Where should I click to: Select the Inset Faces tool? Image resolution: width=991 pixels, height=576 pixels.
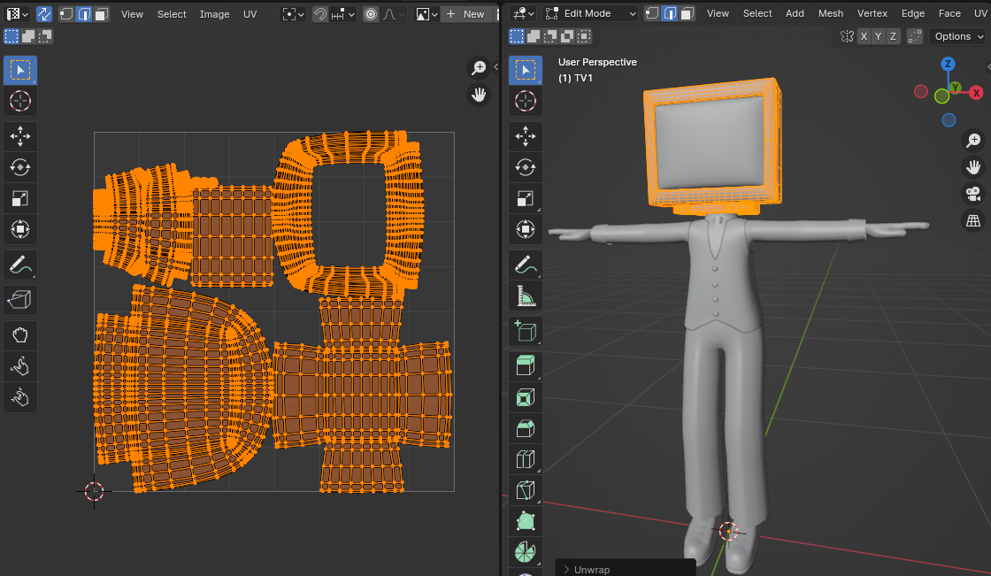point(526,397)
